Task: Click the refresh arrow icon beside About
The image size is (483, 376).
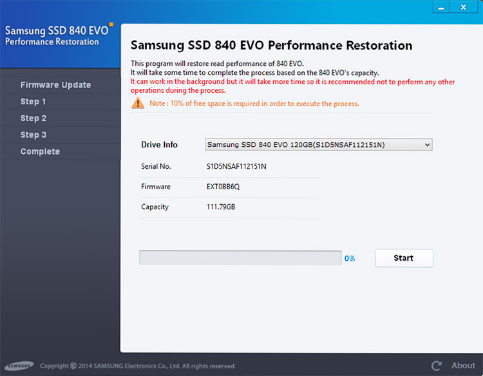Action: tap(436, 366)
